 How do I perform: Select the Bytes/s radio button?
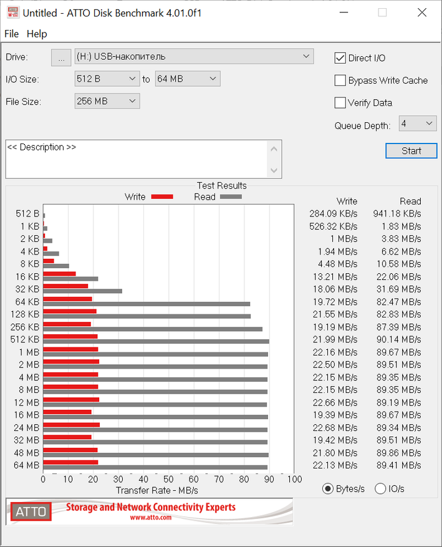coord(327,488)
